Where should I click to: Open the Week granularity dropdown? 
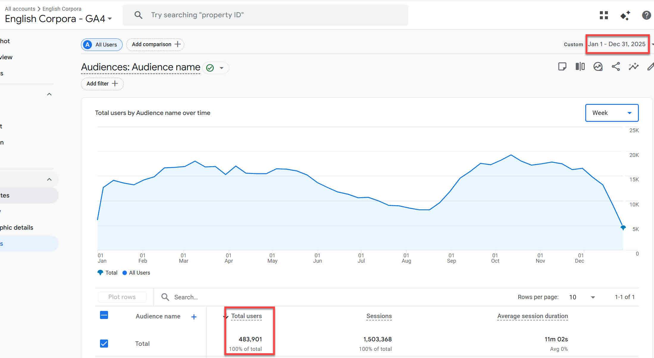(x=612, y=113)
